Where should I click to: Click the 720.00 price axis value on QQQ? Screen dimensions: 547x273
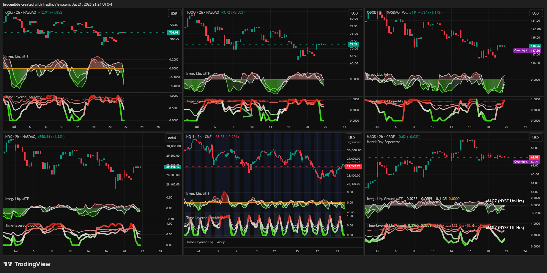tap(174, 25)
